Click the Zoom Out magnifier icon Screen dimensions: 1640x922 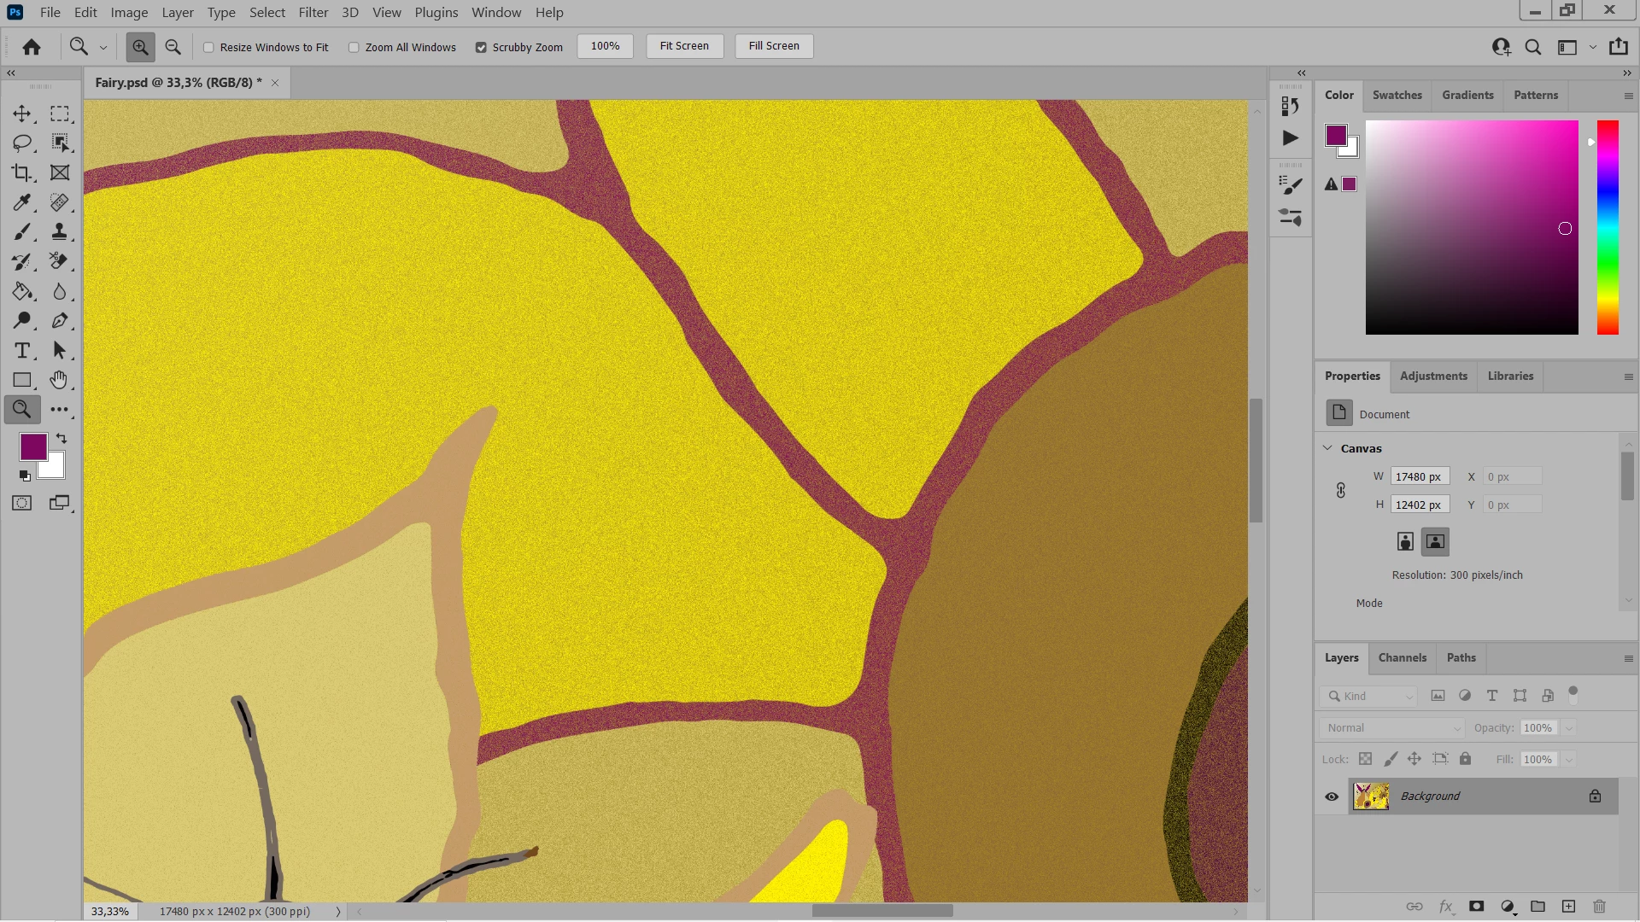173,47
